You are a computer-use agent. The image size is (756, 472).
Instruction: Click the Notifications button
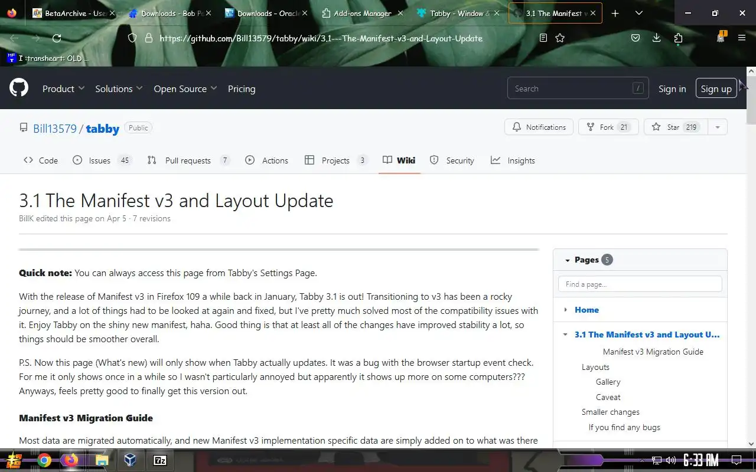pyautogui.click(x=539, y=127)
